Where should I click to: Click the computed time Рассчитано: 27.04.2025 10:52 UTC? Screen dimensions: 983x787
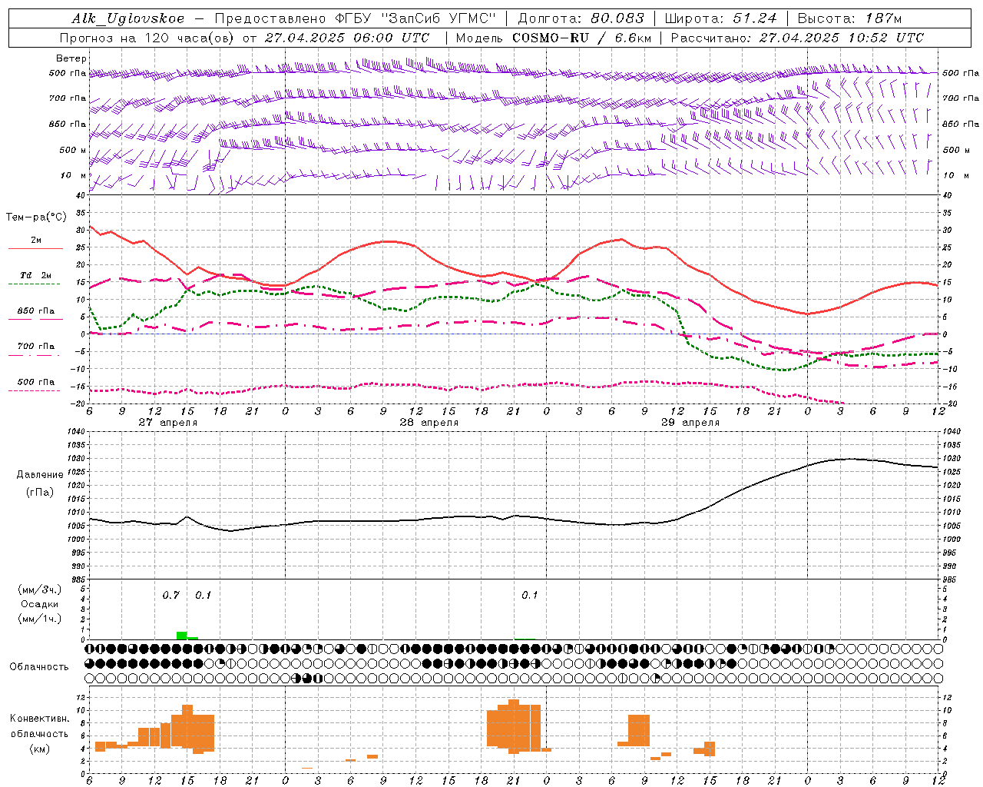coord(797,38)
